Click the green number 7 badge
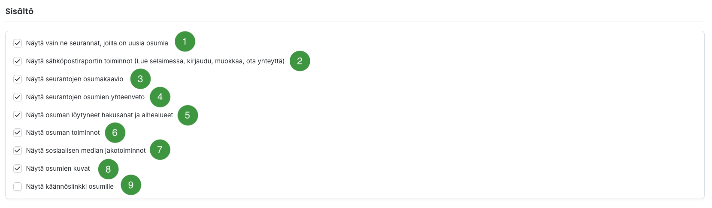Screen dimensions: 712x208 tap(160, 150)
